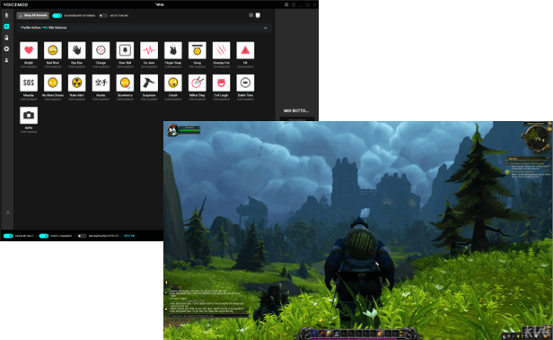Play the surprised emoji sound
Screen dimensions: 553x340
click(x=172, y=83)
